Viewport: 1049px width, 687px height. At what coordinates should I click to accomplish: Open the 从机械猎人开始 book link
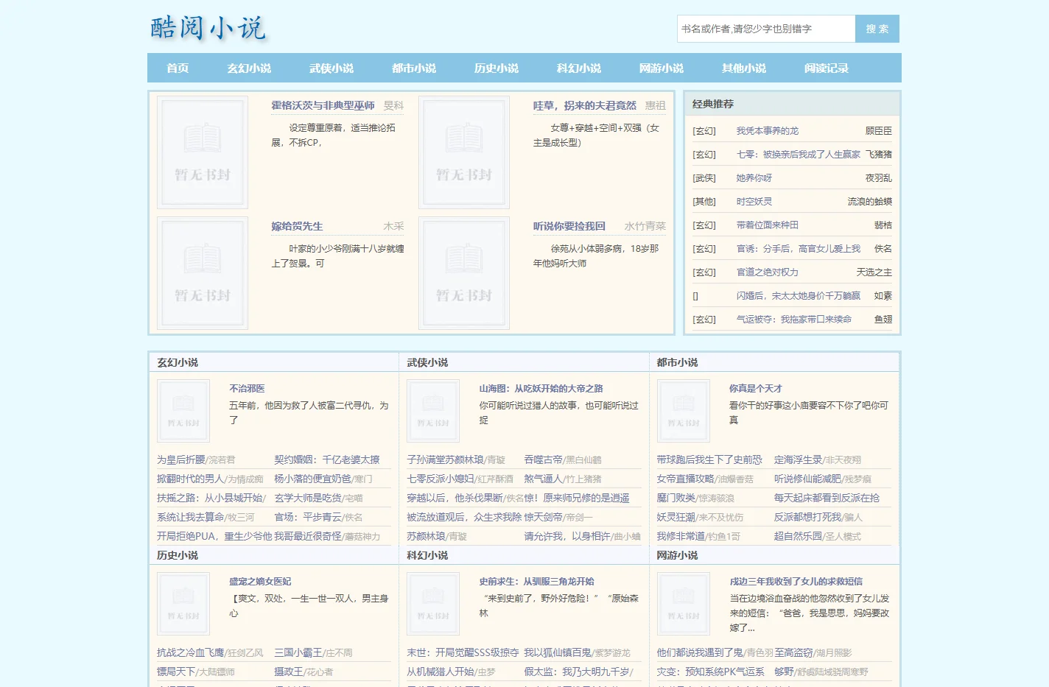click(x=441, y=672)
